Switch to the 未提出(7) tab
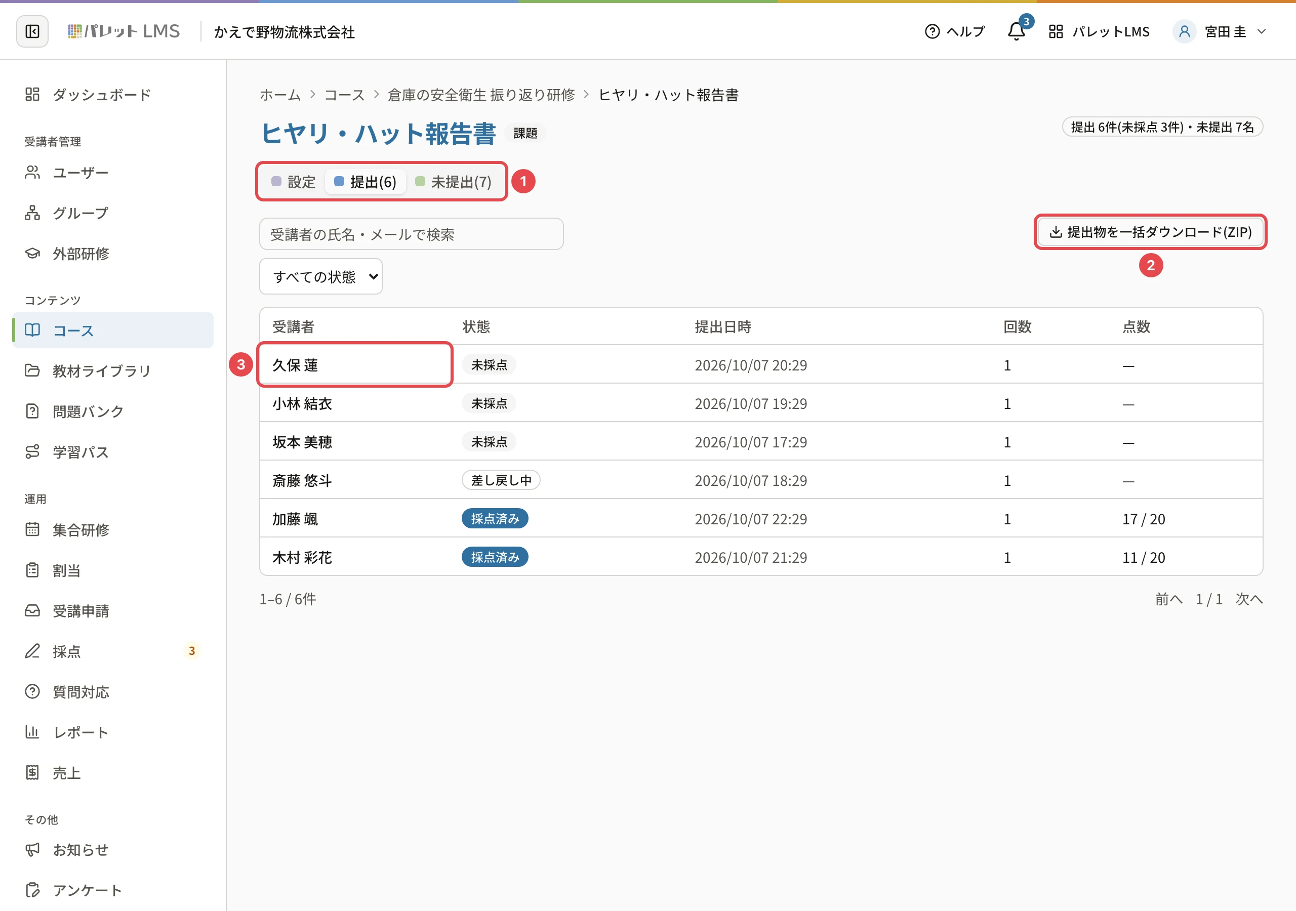 pyautogui.click(x=453, y=182)
